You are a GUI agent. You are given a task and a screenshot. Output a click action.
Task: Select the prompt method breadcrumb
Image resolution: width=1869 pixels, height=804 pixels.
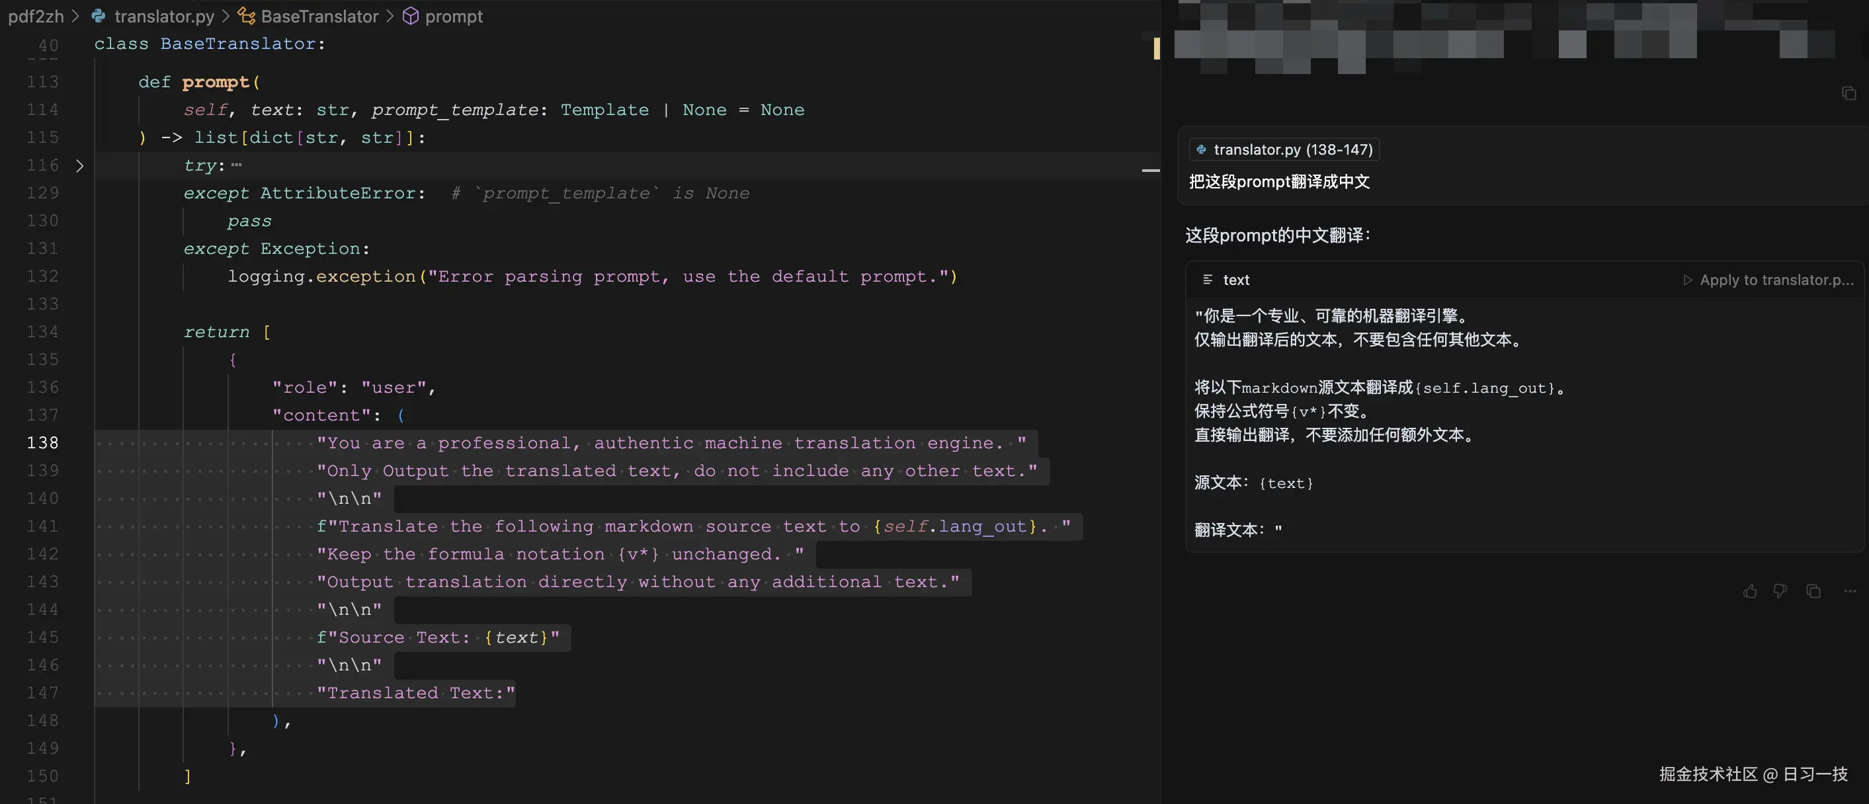454,16
